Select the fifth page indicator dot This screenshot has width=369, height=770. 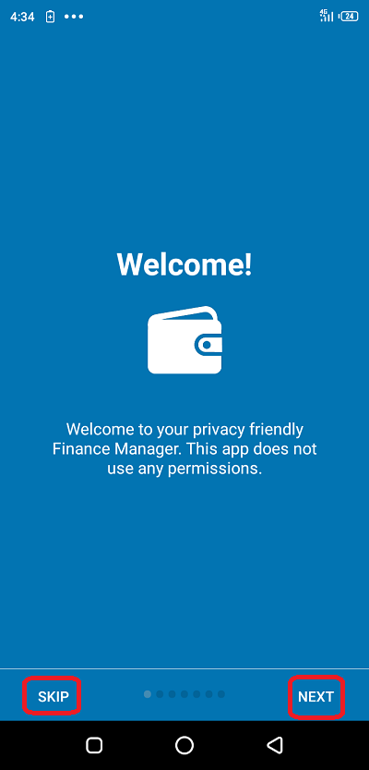(x=196, y=694)
